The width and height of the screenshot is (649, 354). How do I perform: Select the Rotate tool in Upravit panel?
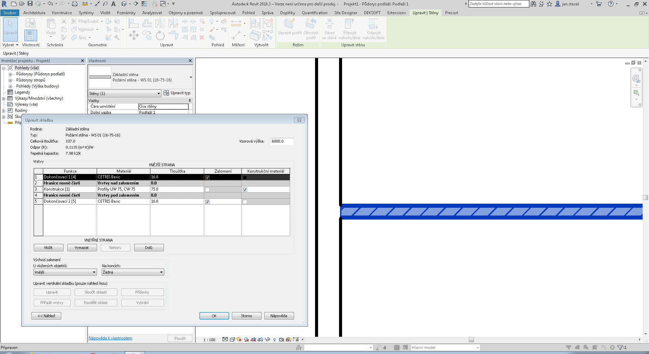pos(160,35)
